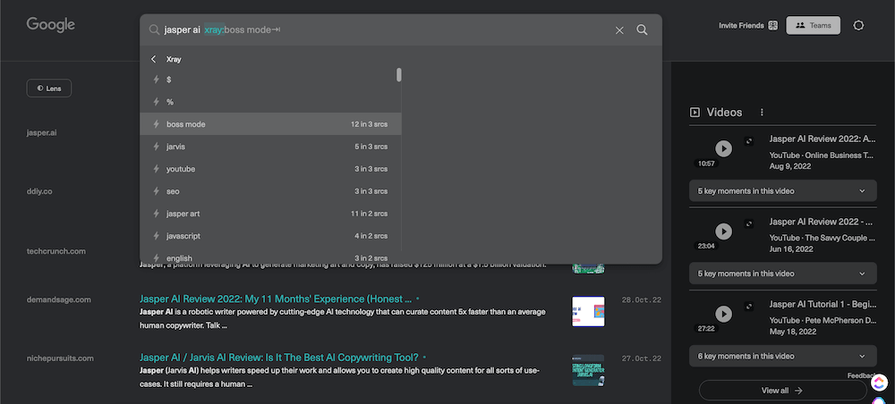Choose the jarvis Xray suggestion
This screenshot has width=895, height=404.
(270, 147)
